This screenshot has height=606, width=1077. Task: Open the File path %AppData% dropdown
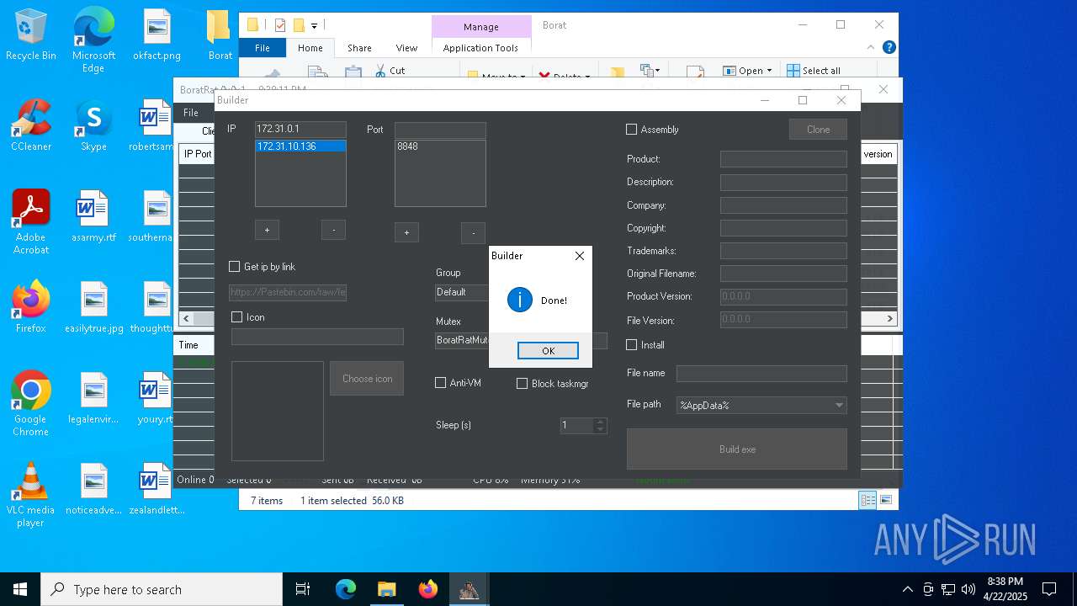tap(761, 405)
